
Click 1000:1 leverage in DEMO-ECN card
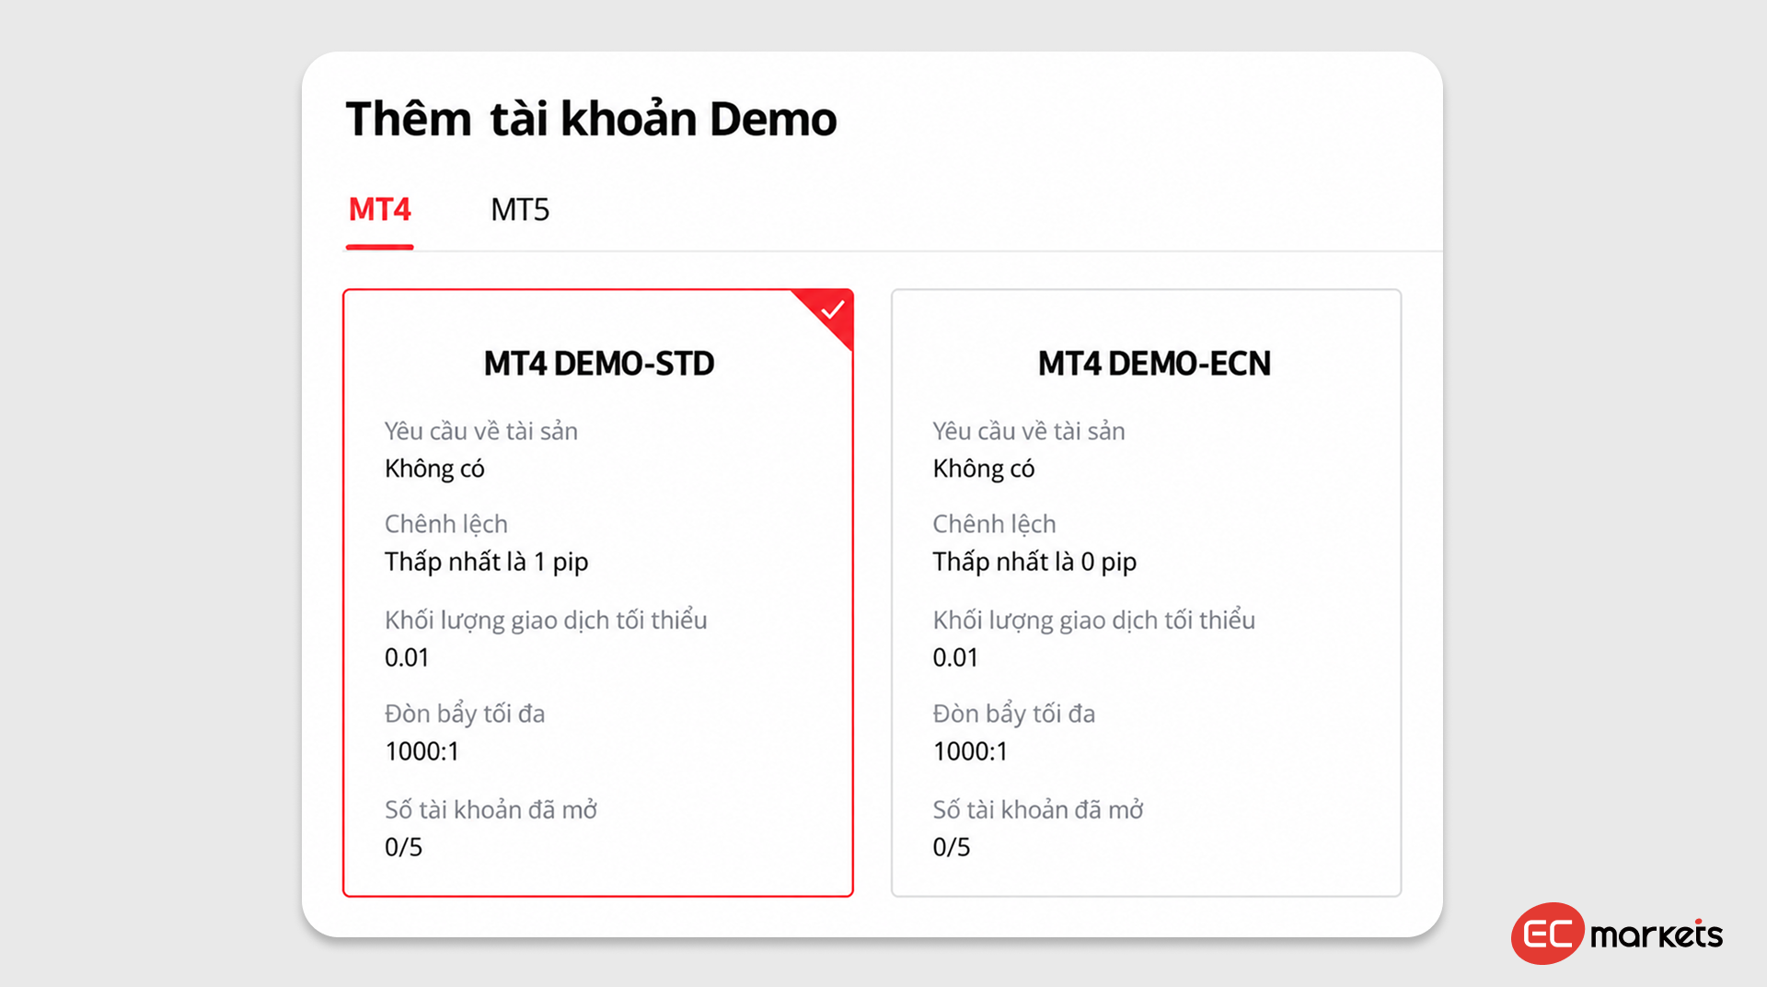[x=970, y=751]
